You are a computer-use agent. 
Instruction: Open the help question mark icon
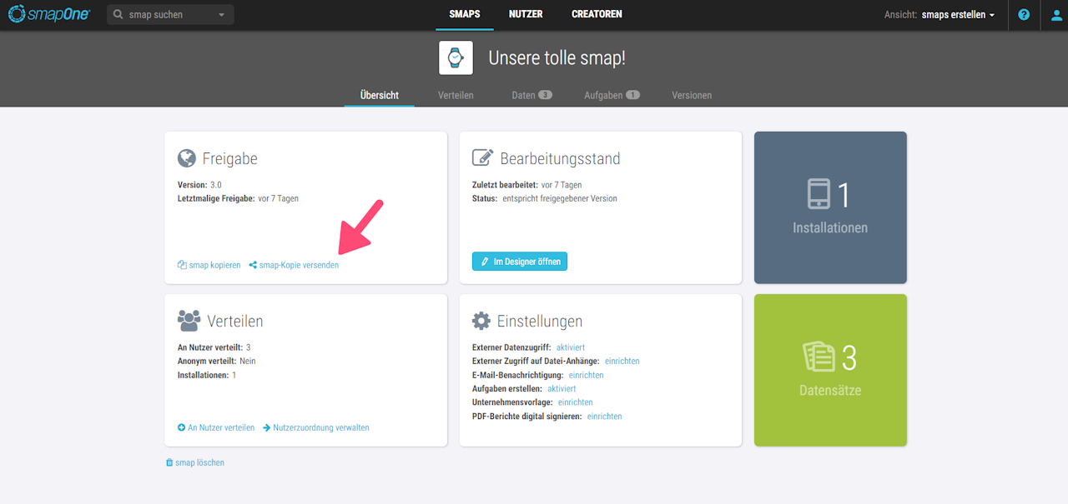1024,15
